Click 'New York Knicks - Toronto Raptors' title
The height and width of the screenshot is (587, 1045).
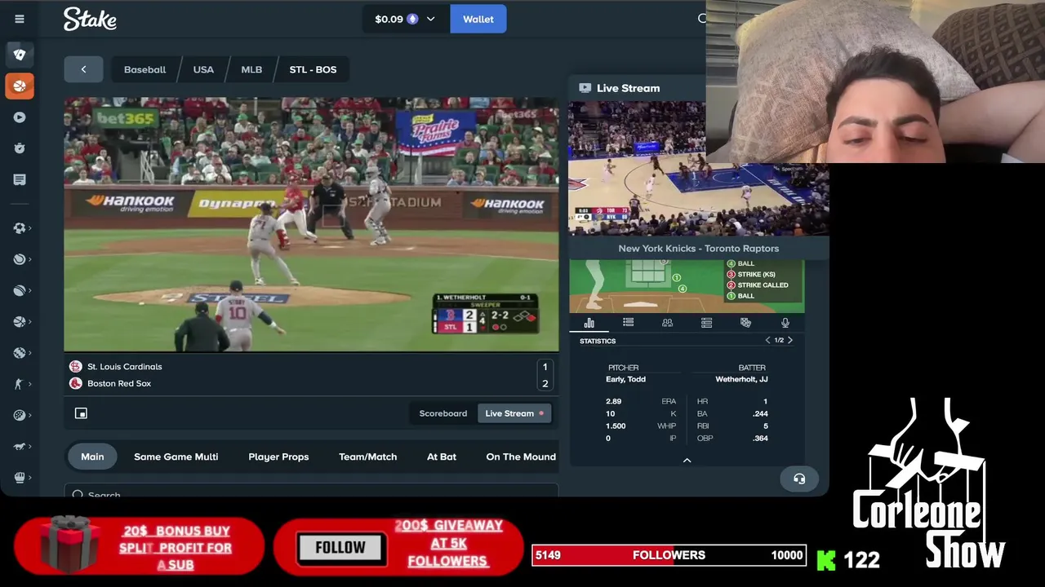click(699, 249)
